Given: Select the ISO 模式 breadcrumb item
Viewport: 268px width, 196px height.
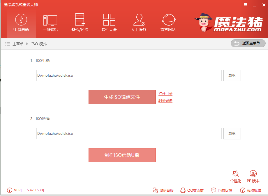Looking at the screenshot, I should click(x=39, y=43).
